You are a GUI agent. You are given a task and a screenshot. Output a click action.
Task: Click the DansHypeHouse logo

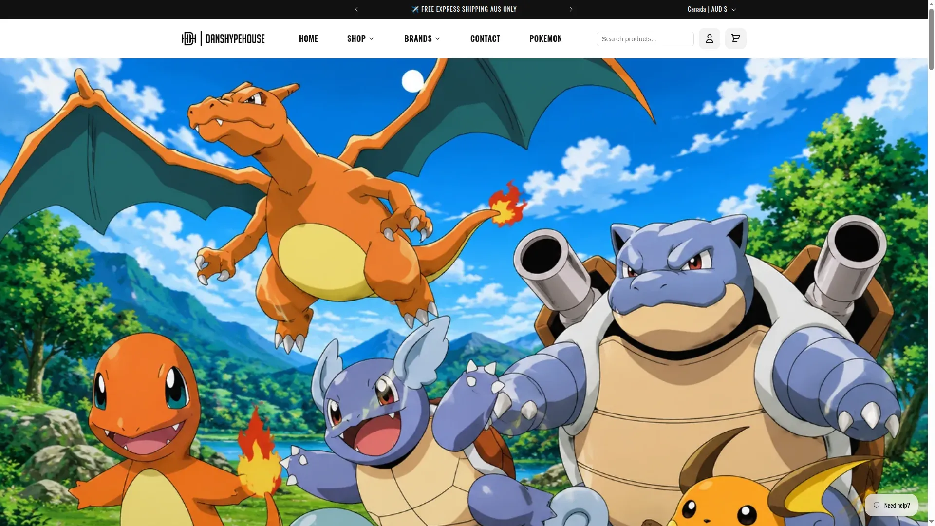point(223,38)
